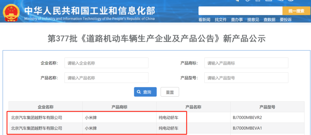Click the 产品型号 input field
311x135 pixels.
(x=246, y=78)
